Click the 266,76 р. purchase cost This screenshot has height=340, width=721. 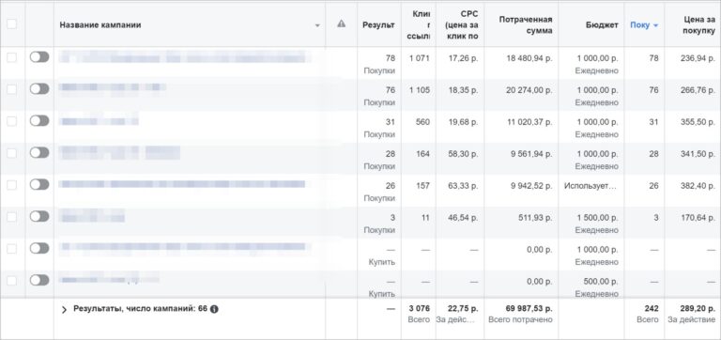point(698,90)
